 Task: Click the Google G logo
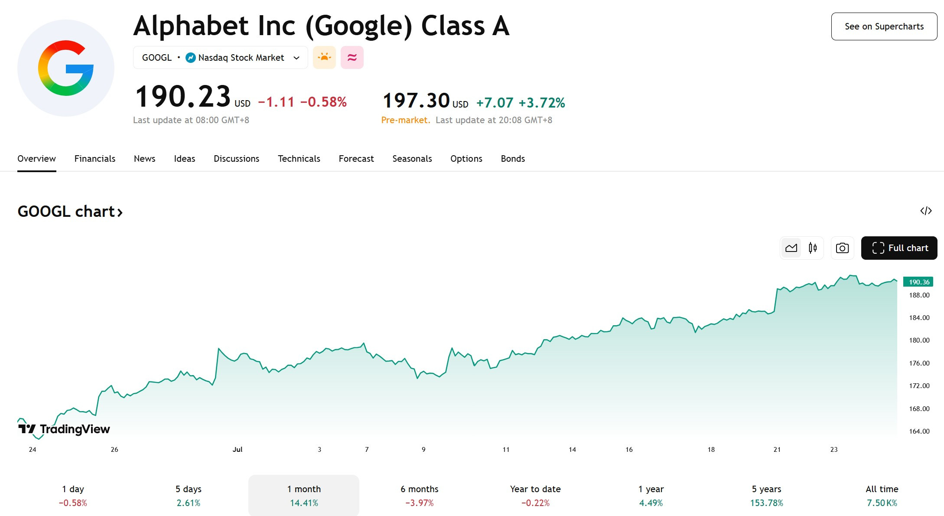pos(66,68)
